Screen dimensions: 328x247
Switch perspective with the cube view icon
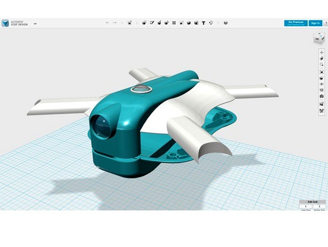[322, 78]
